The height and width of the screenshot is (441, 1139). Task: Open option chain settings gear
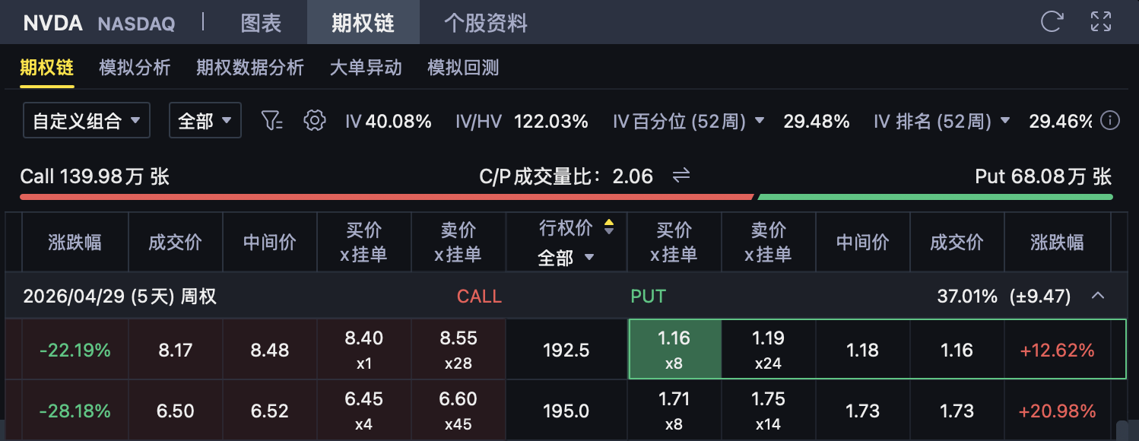click(x=314, y=120)
